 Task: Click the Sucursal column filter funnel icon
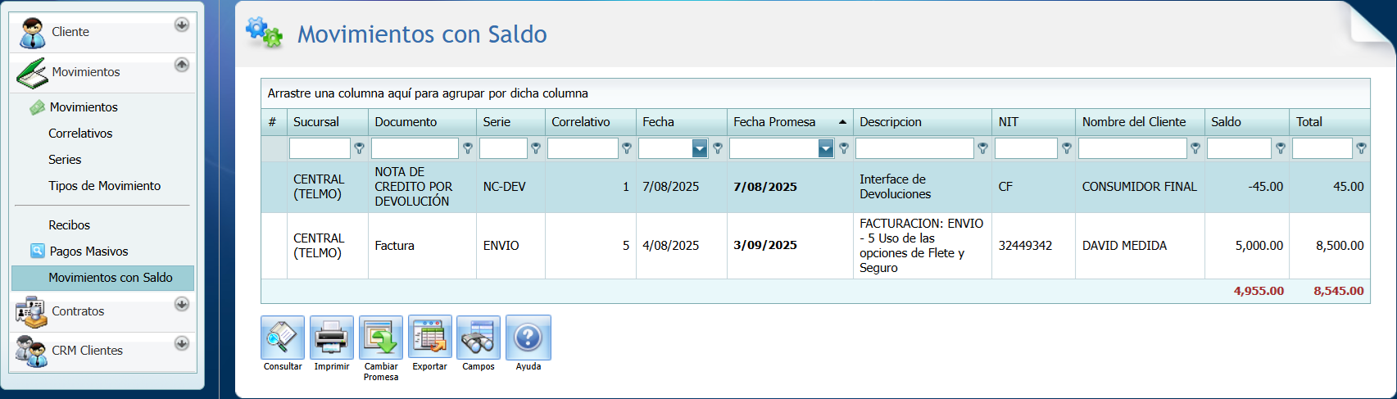[359, 148]
